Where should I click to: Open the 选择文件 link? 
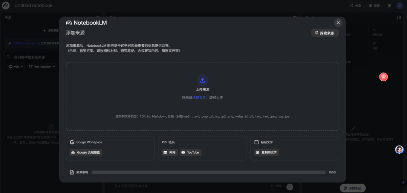coord(199,98)
